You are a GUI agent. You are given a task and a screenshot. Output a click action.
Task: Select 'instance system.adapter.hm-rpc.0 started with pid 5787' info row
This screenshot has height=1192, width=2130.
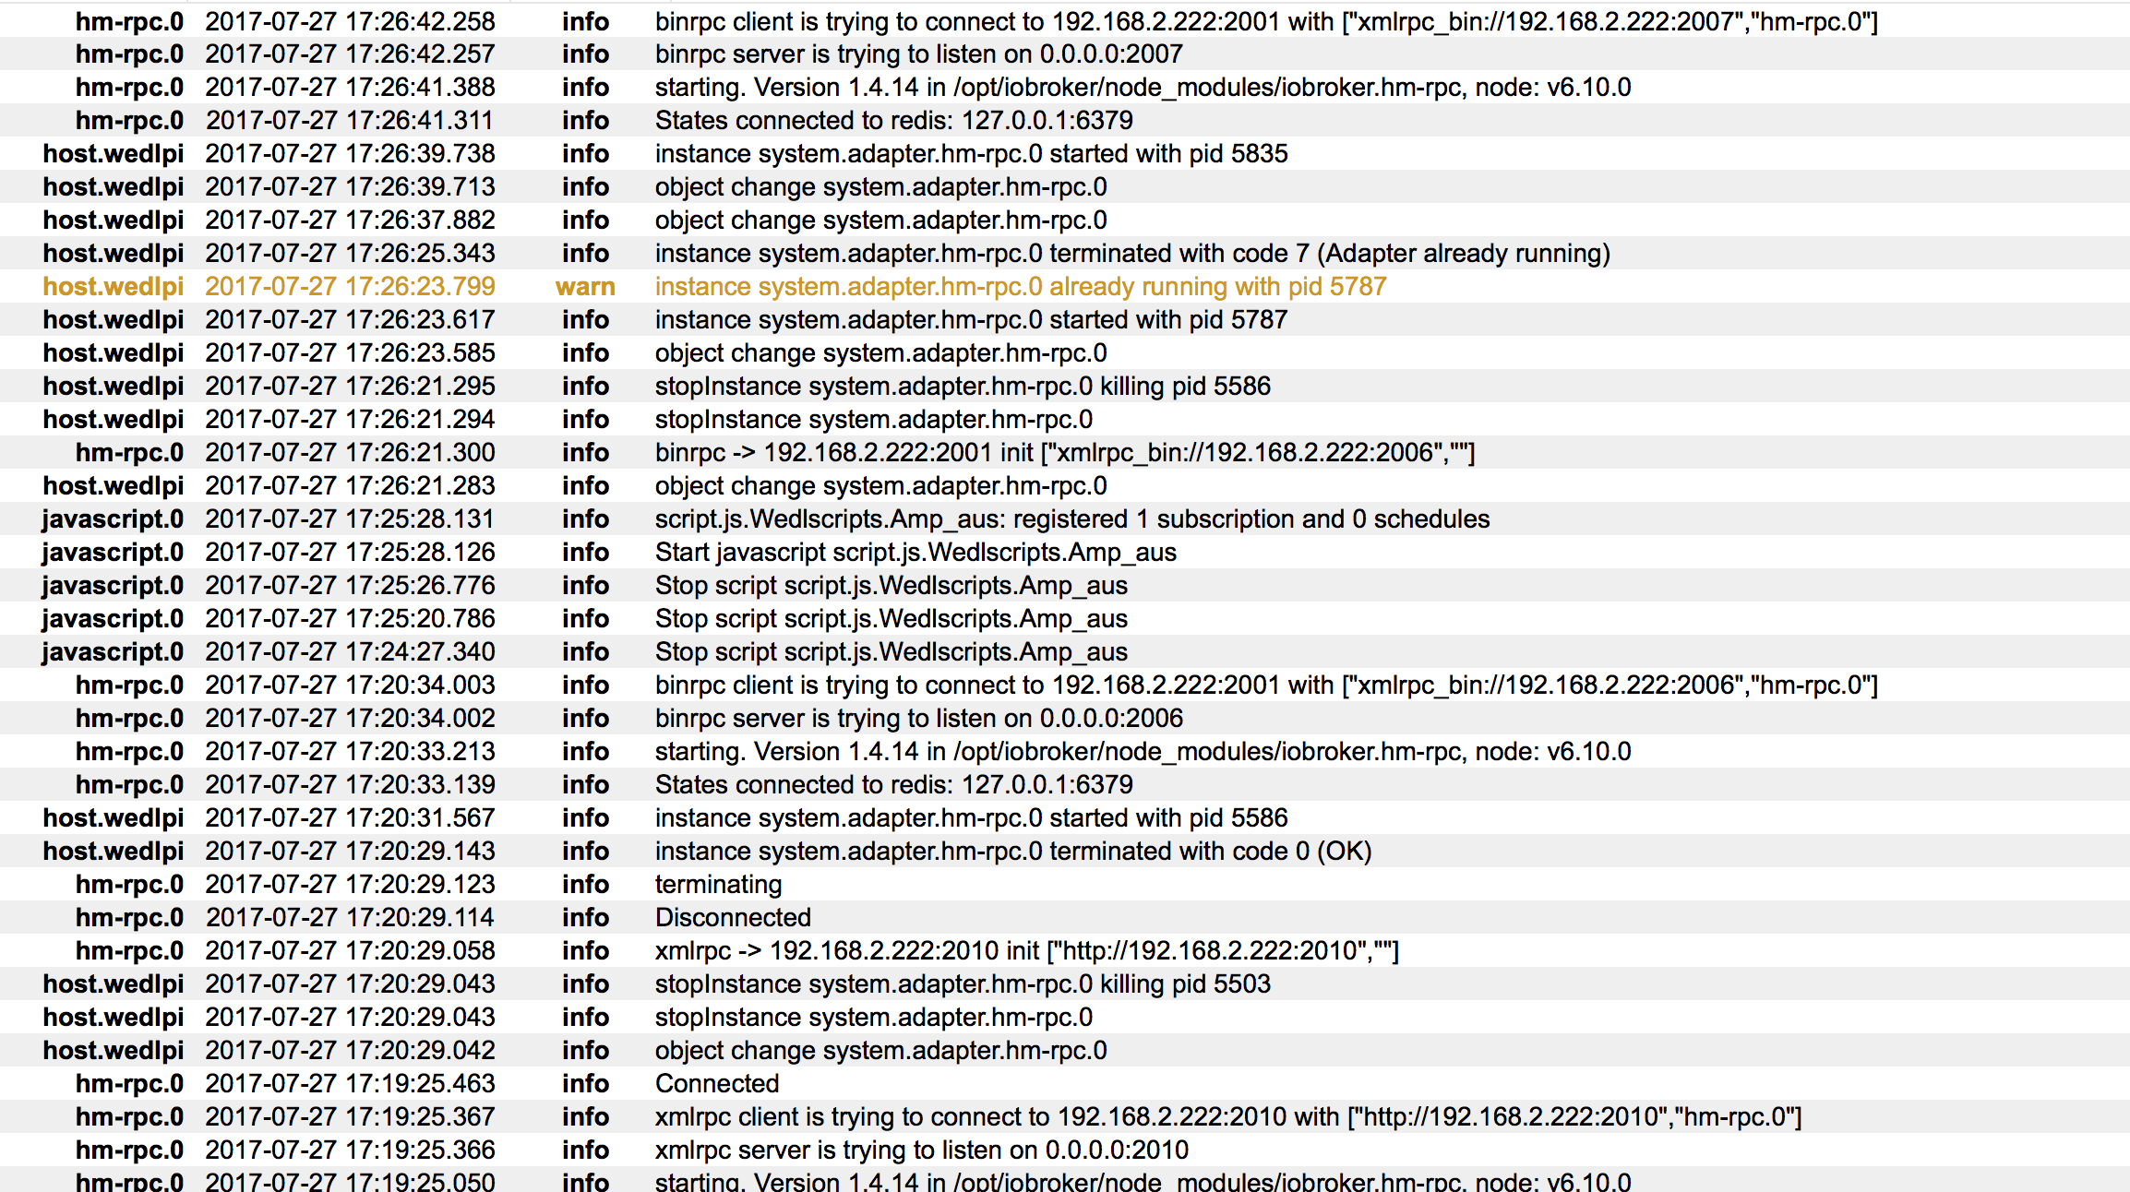click(x=971, y=320)
